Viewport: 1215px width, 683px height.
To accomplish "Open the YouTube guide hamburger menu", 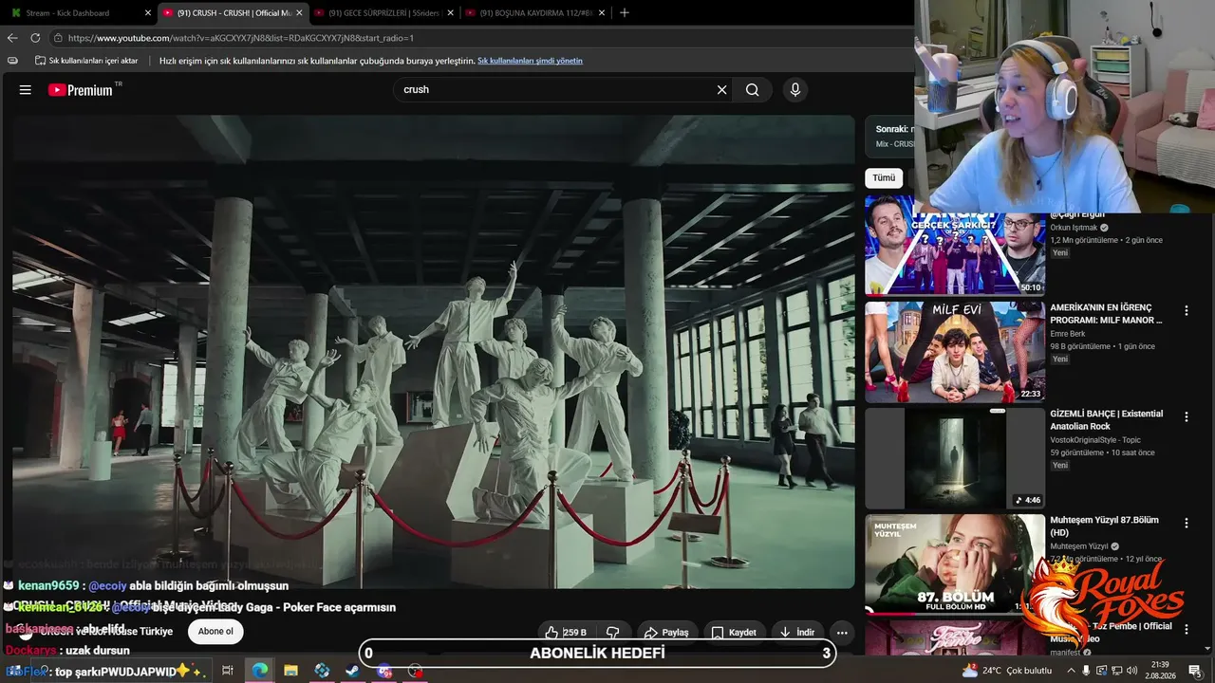I will coord(26,90).
